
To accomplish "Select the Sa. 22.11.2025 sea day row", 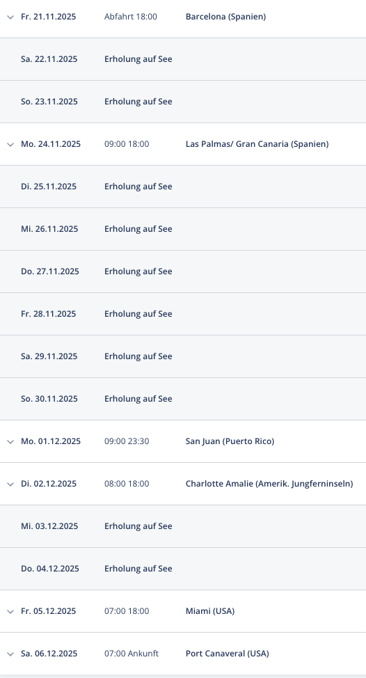I will [183, 59].
